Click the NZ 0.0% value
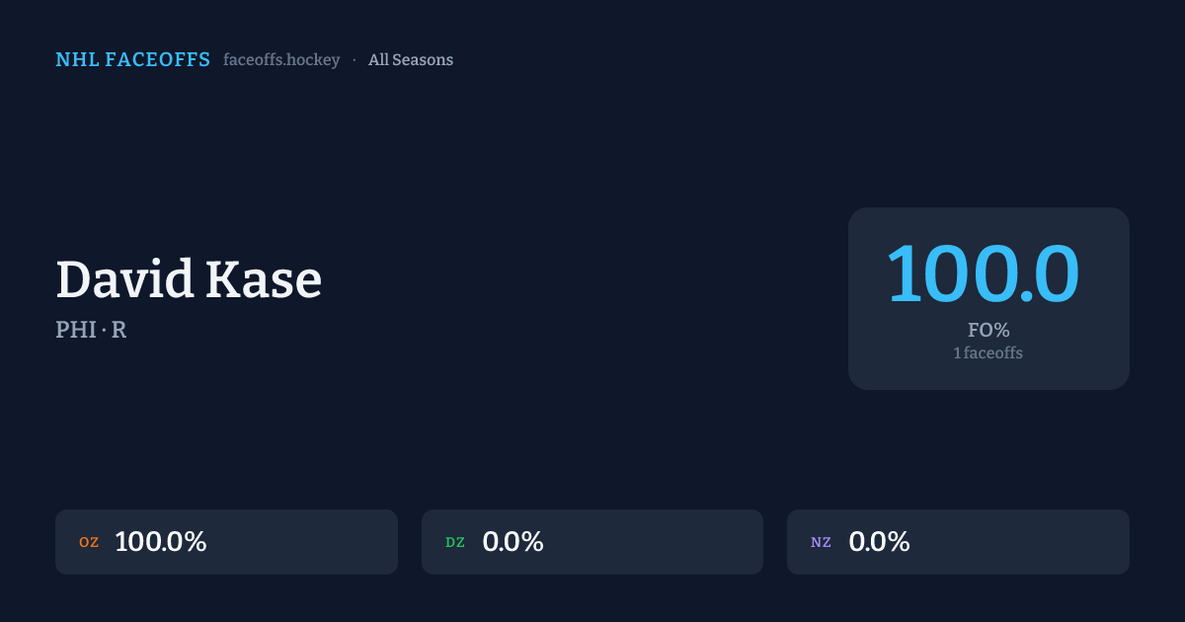This screenshot has height=622, width=1185. click(879, 542)
